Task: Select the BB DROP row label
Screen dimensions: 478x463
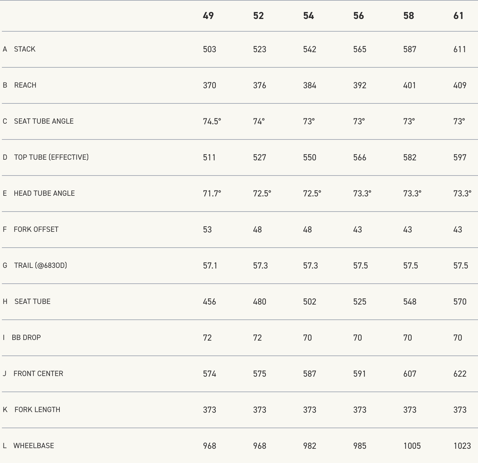Action: [26, 338]
